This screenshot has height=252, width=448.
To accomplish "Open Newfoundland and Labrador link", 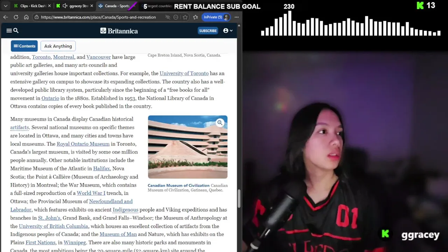I will click(x=71, y=205).
